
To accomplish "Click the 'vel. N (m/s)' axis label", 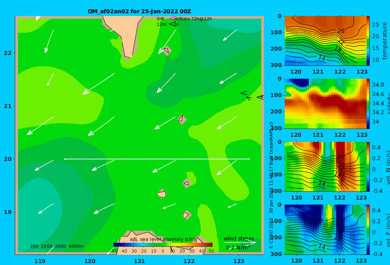I will click(x=388, y=167).
